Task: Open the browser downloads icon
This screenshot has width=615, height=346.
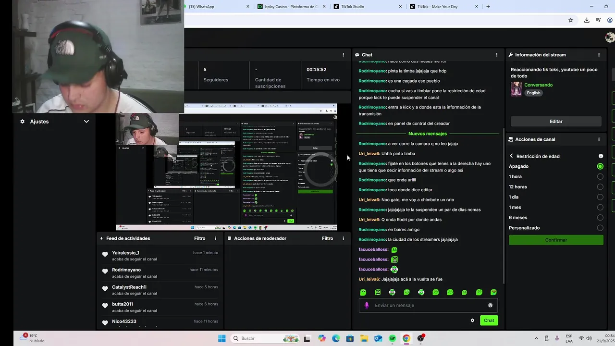Action: click(x=587, y=20)
